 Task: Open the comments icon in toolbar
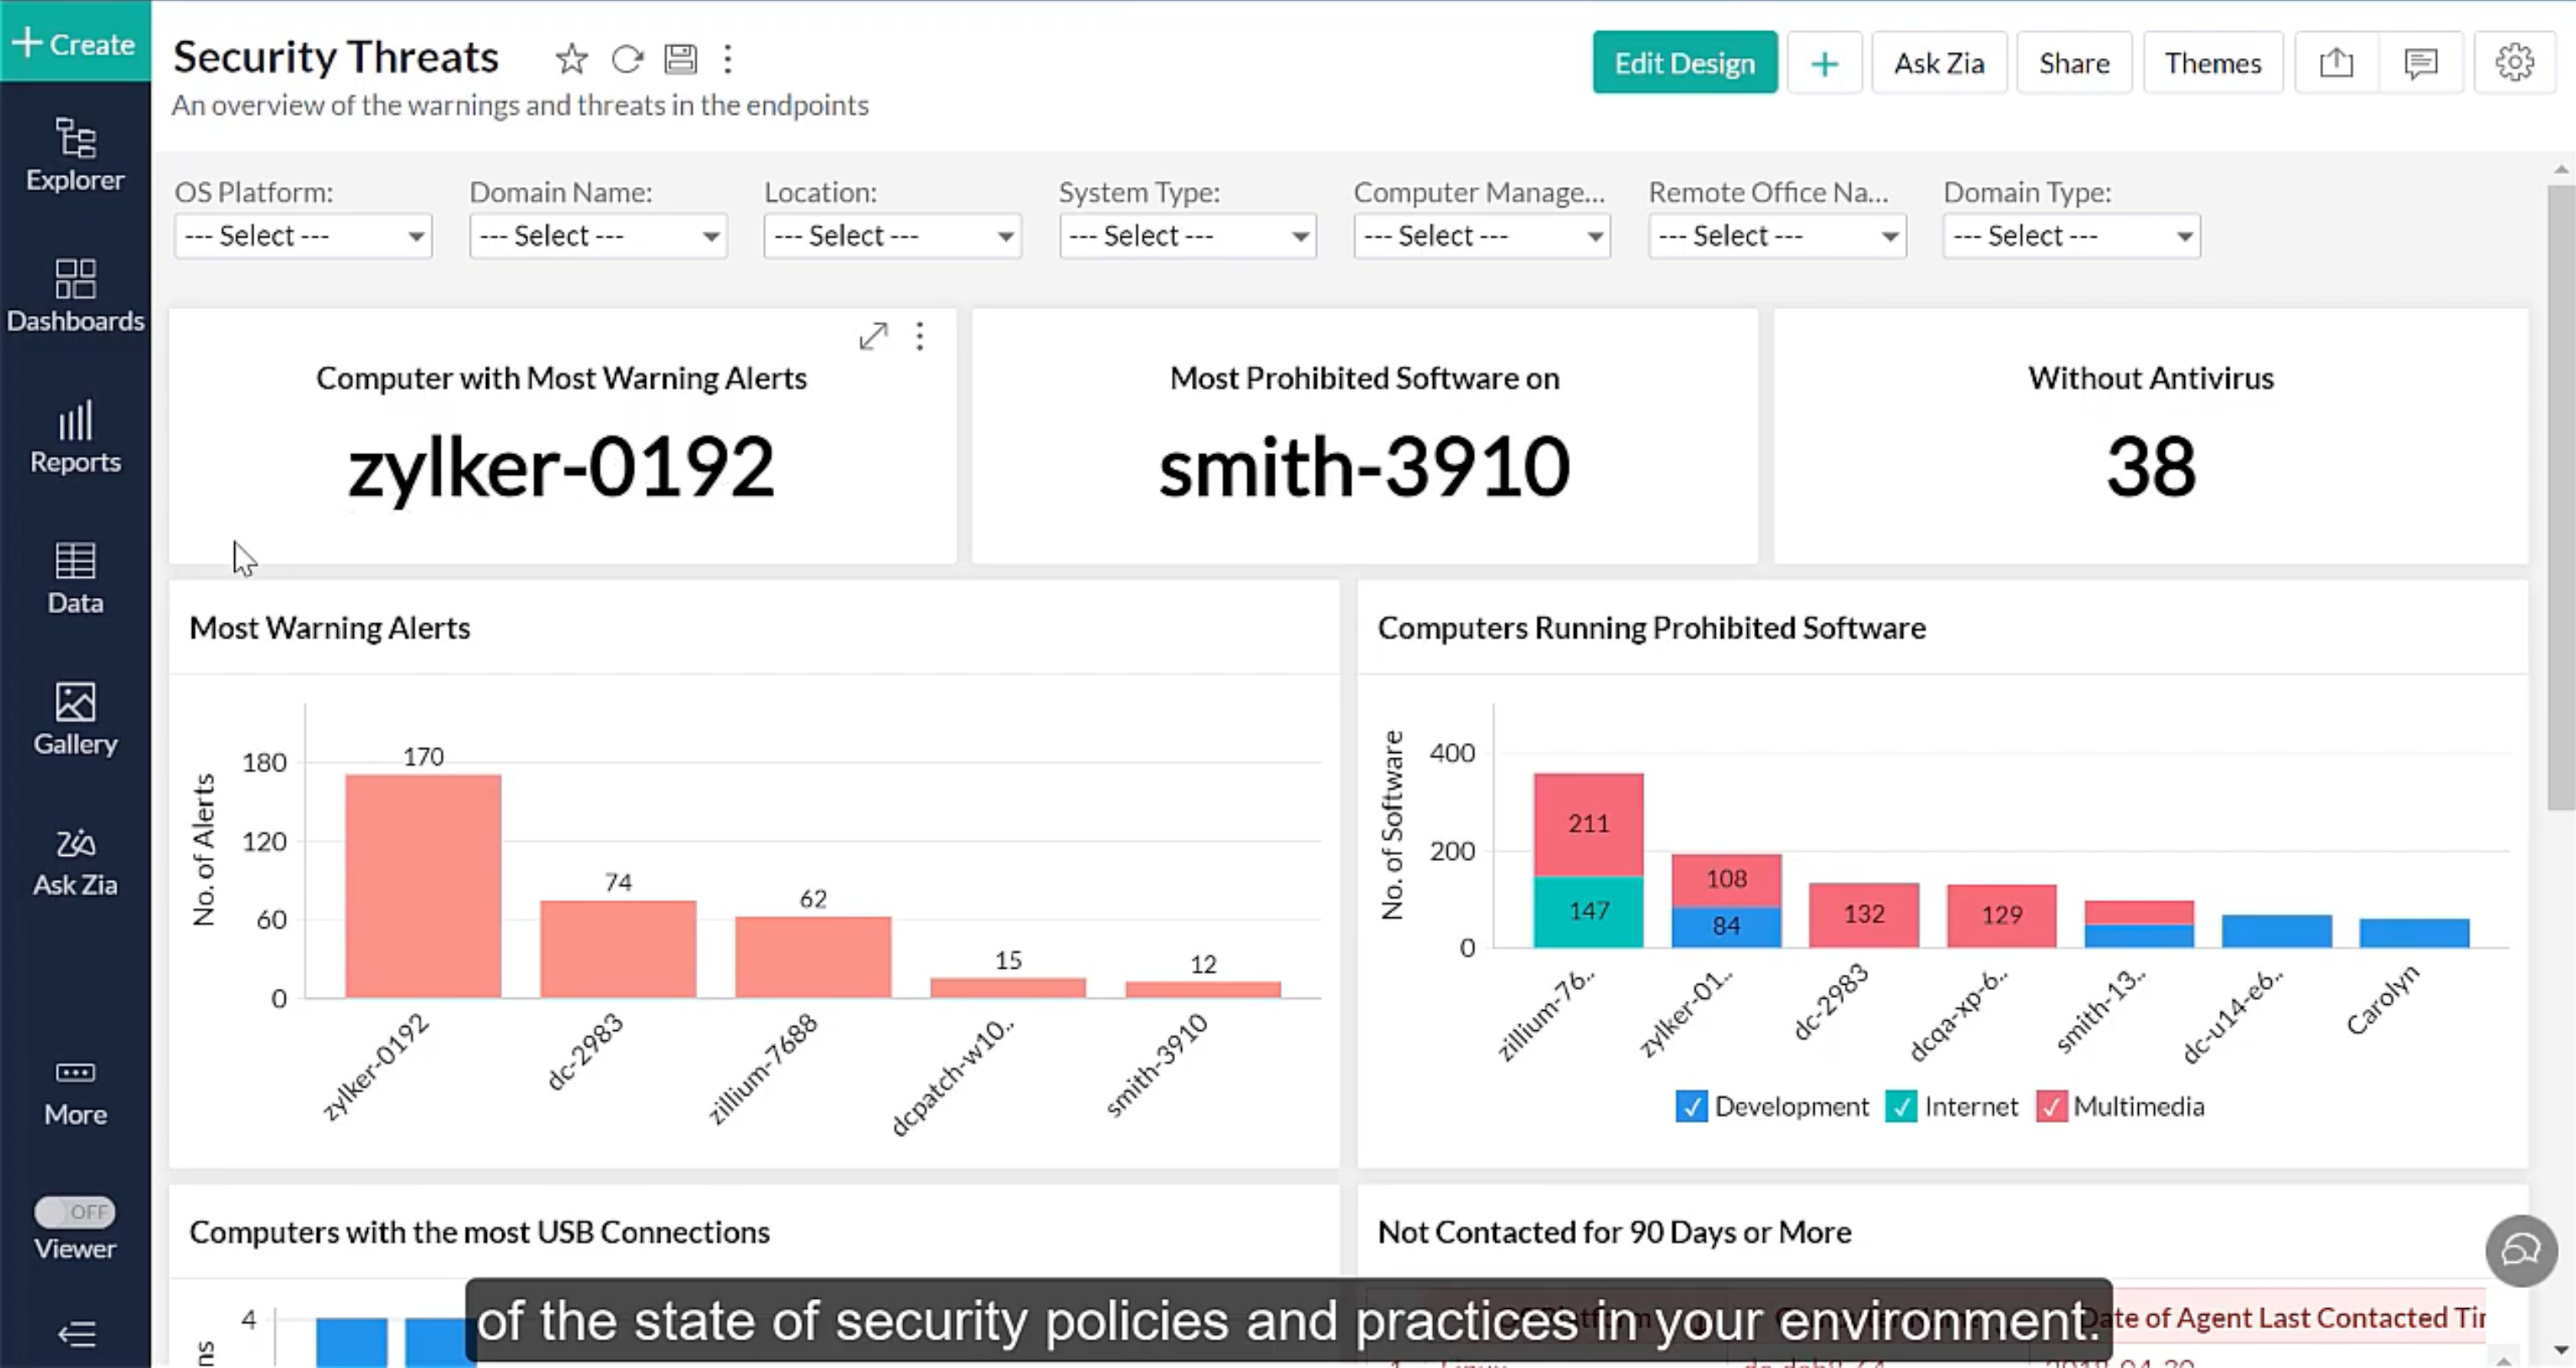[2420, 63]
